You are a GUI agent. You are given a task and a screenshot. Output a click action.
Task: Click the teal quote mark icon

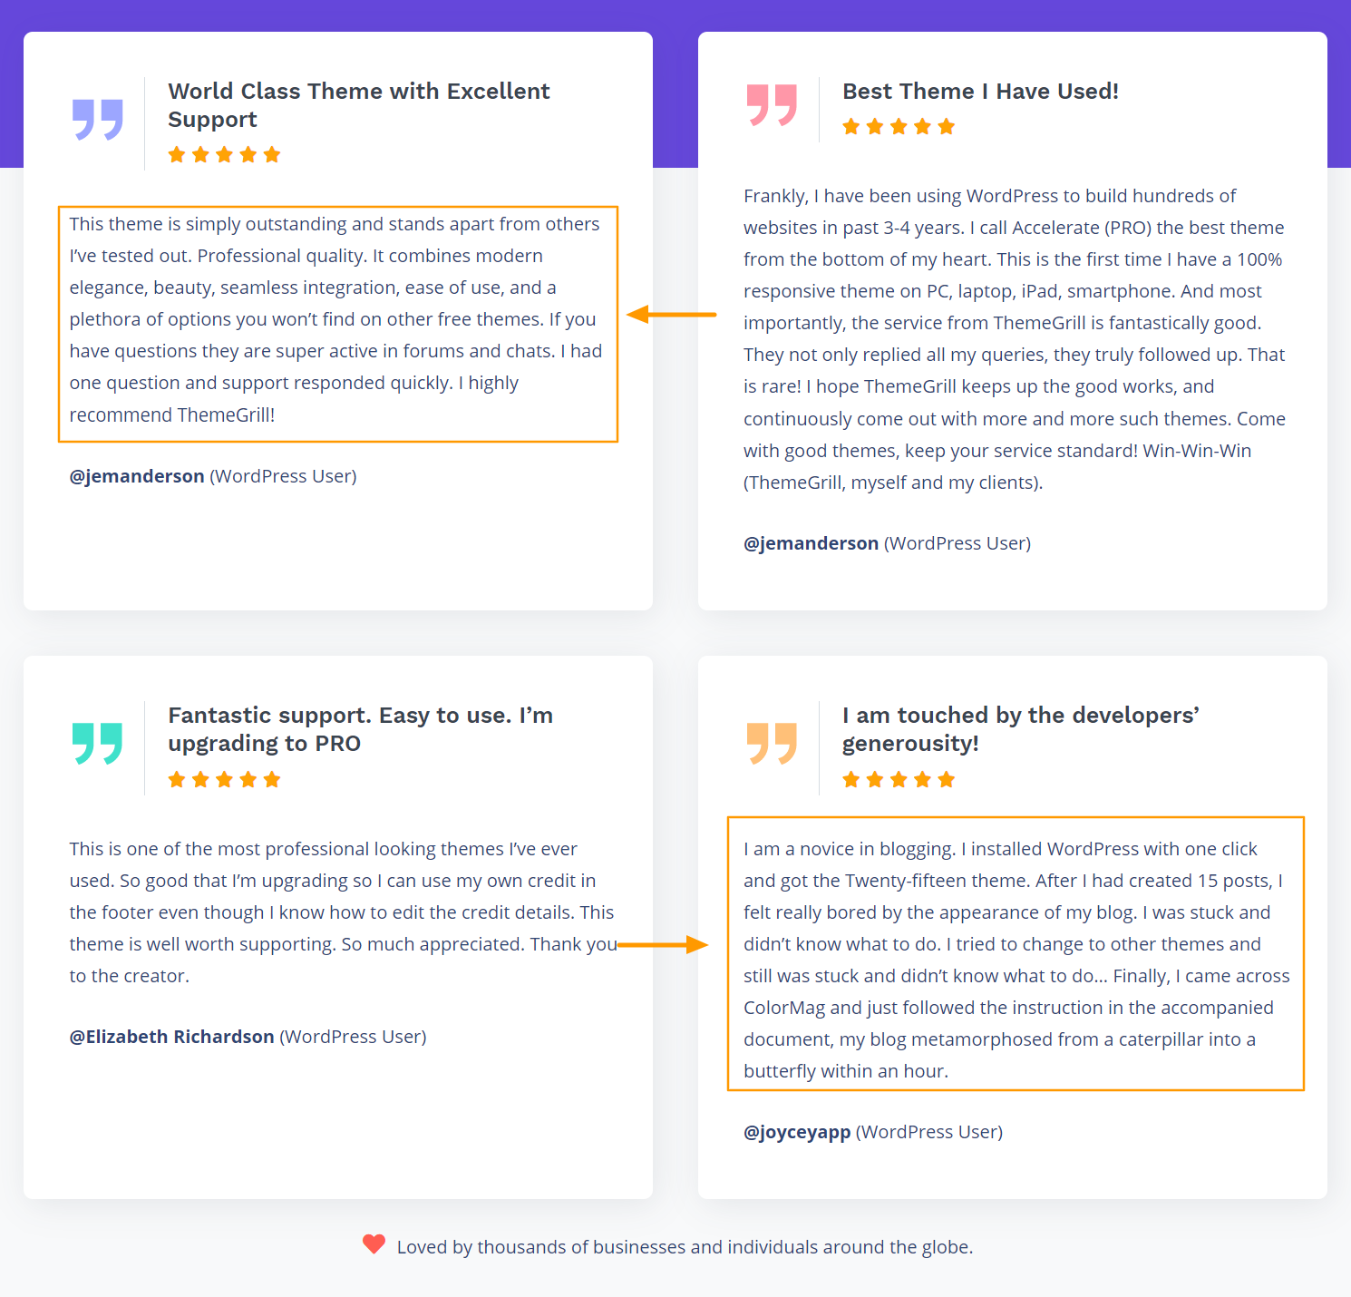tap(97, 744)
